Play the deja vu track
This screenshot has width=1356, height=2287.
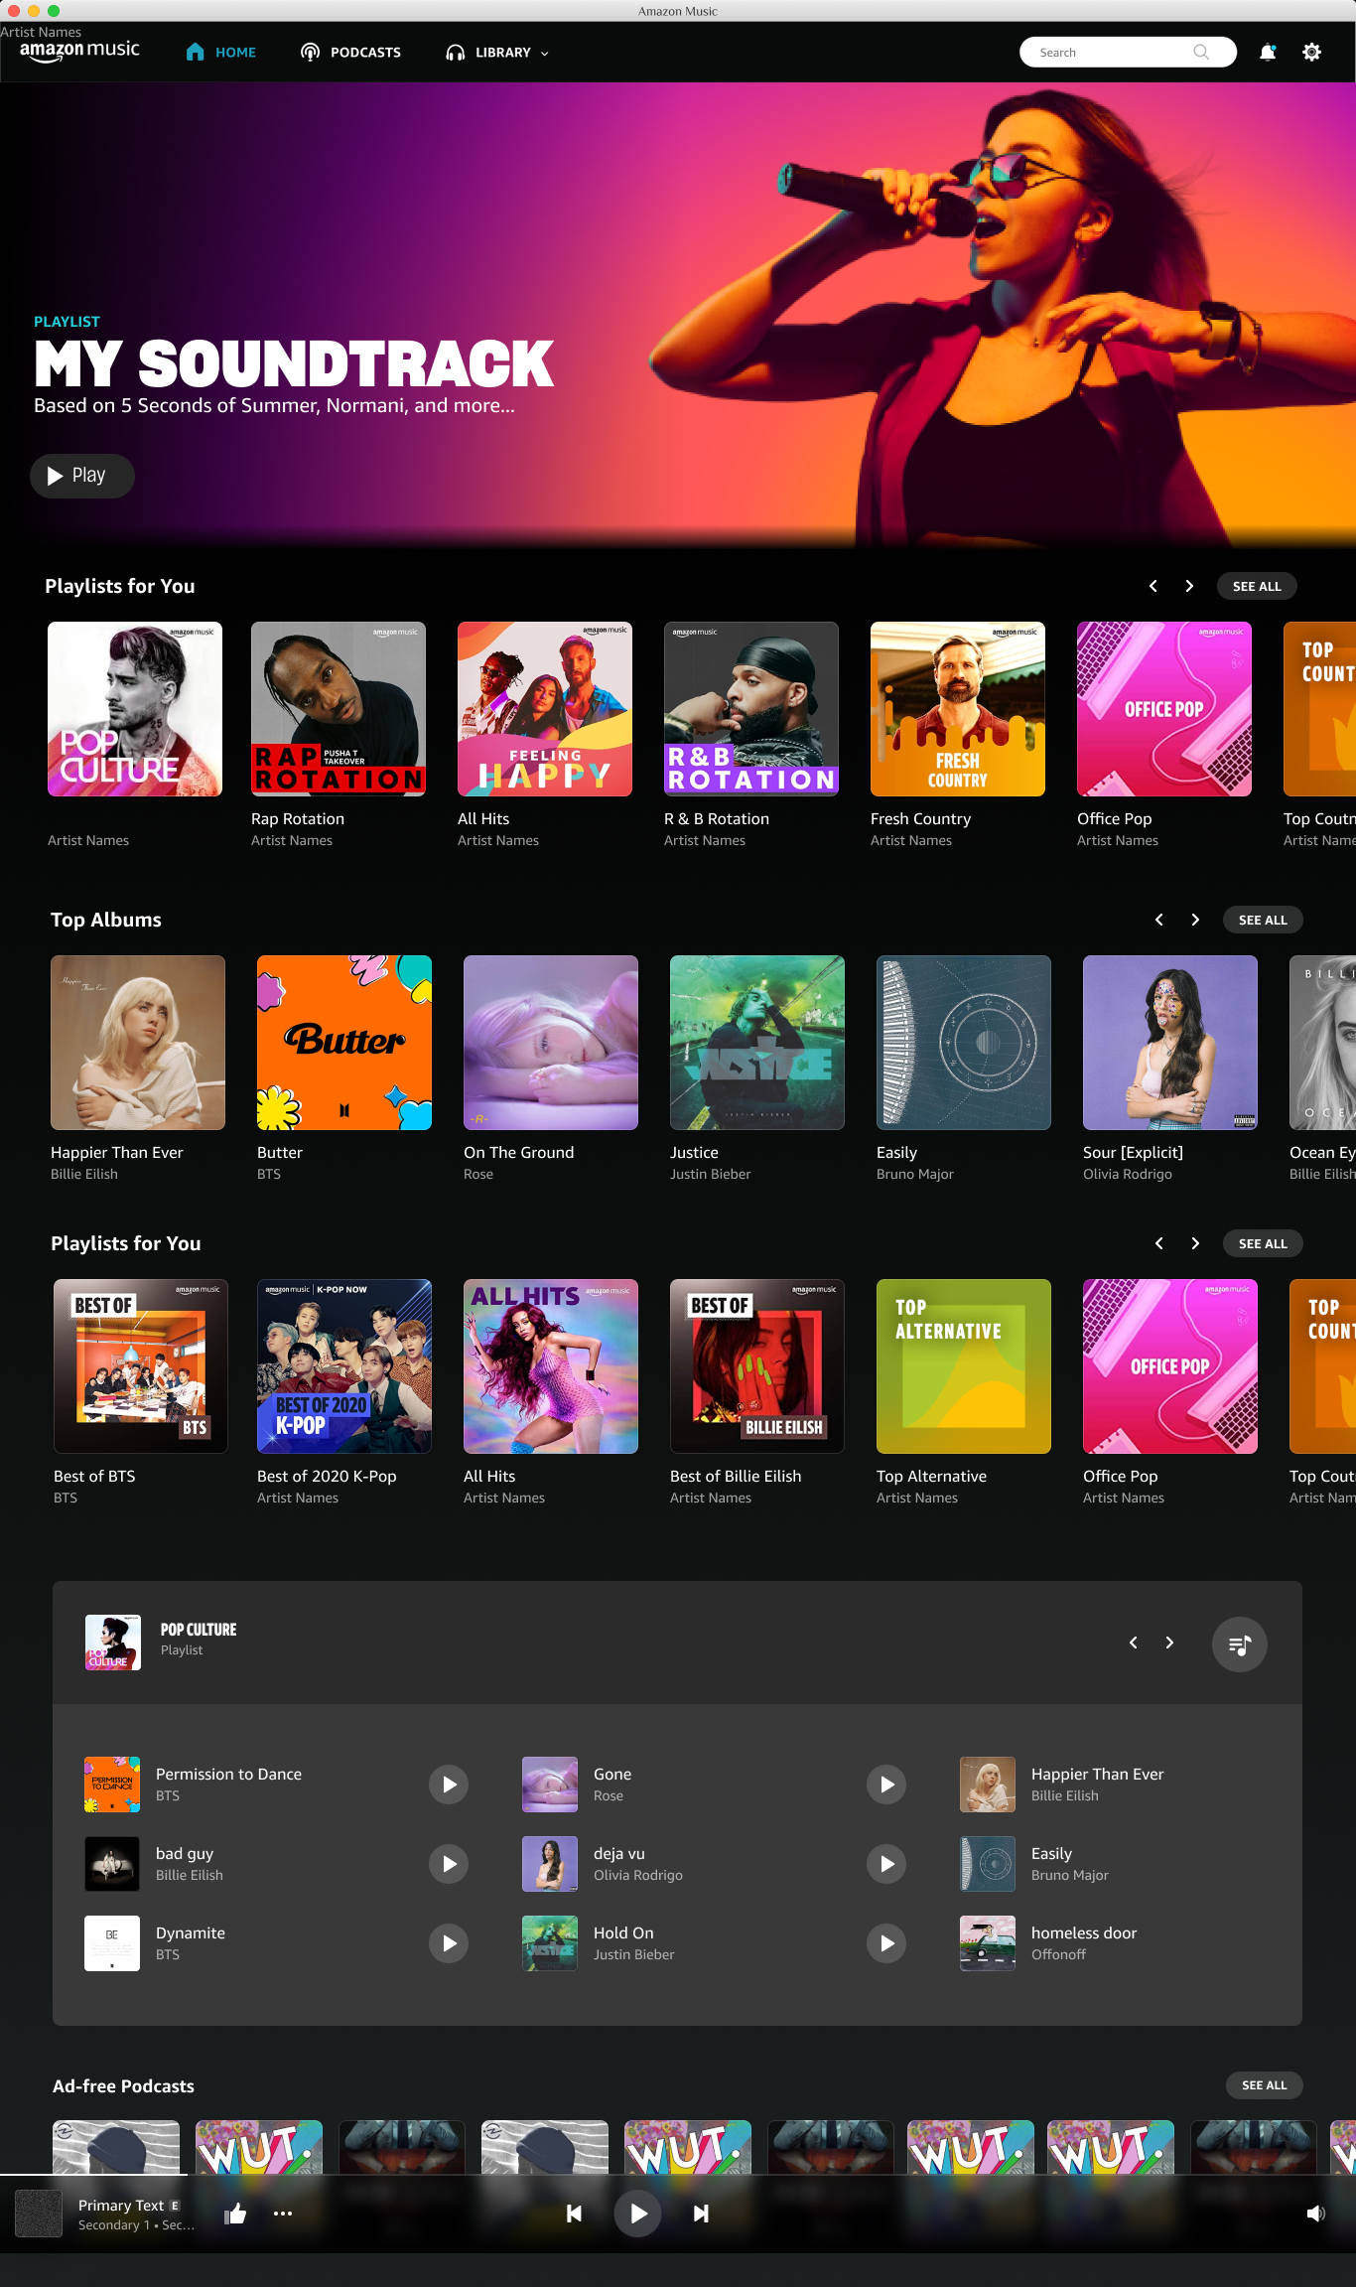886,1864
